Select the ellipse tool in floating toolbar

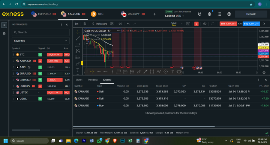[x=179, y=72]
